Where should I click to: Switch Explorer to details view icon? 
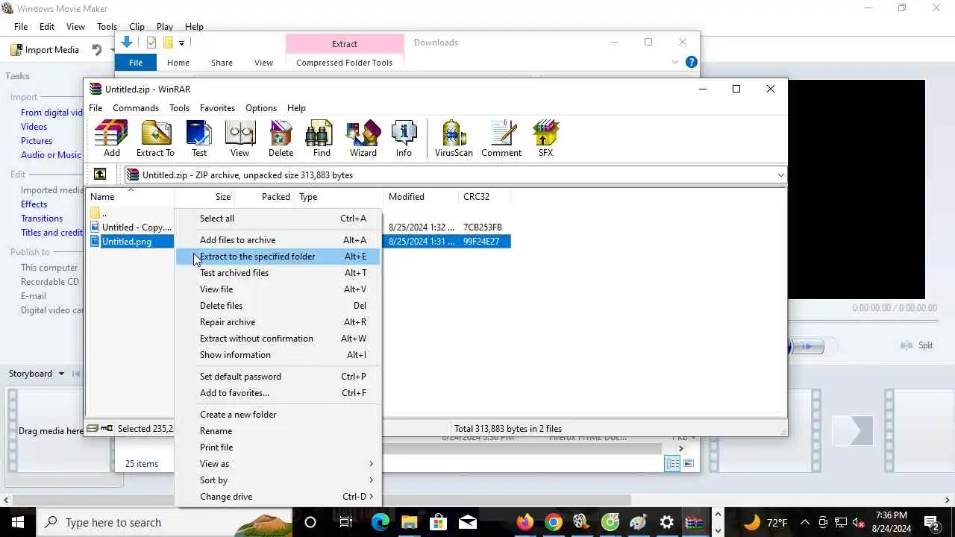(672, 463)
